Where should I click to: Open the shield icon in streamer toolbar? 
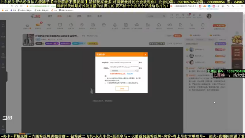point(82,25)
